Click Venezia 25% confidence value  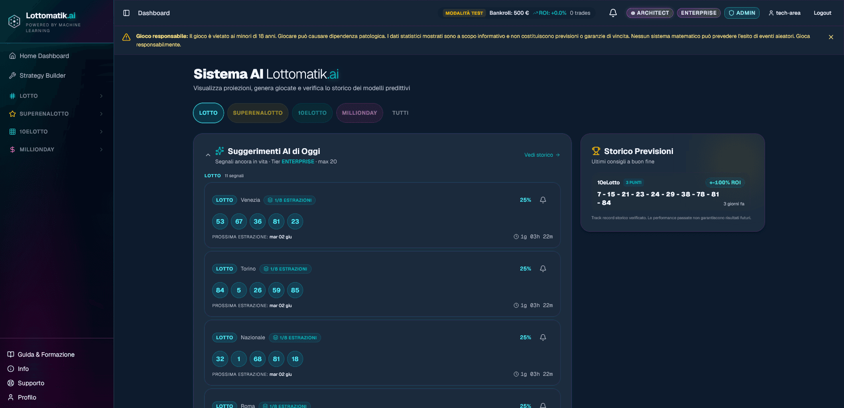[526, 200]
